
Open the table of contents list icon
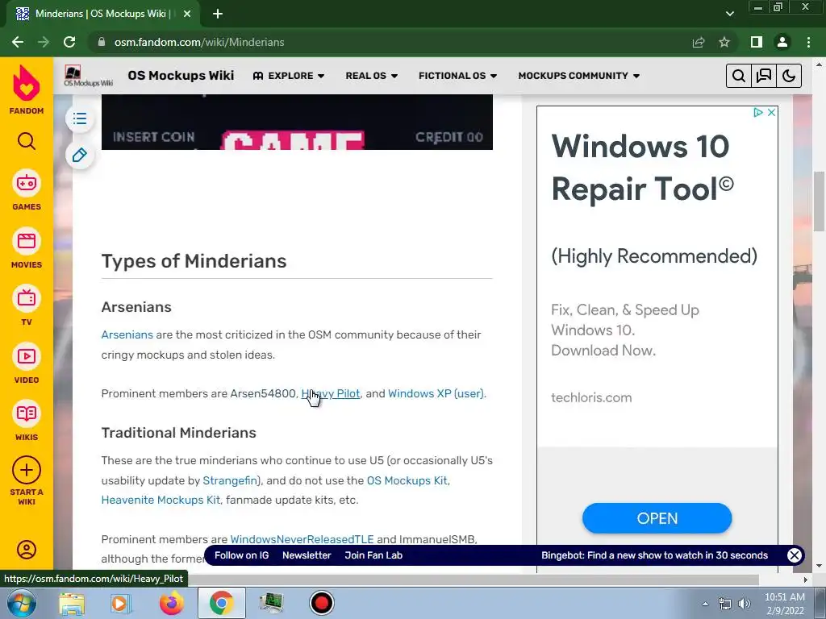80,118
